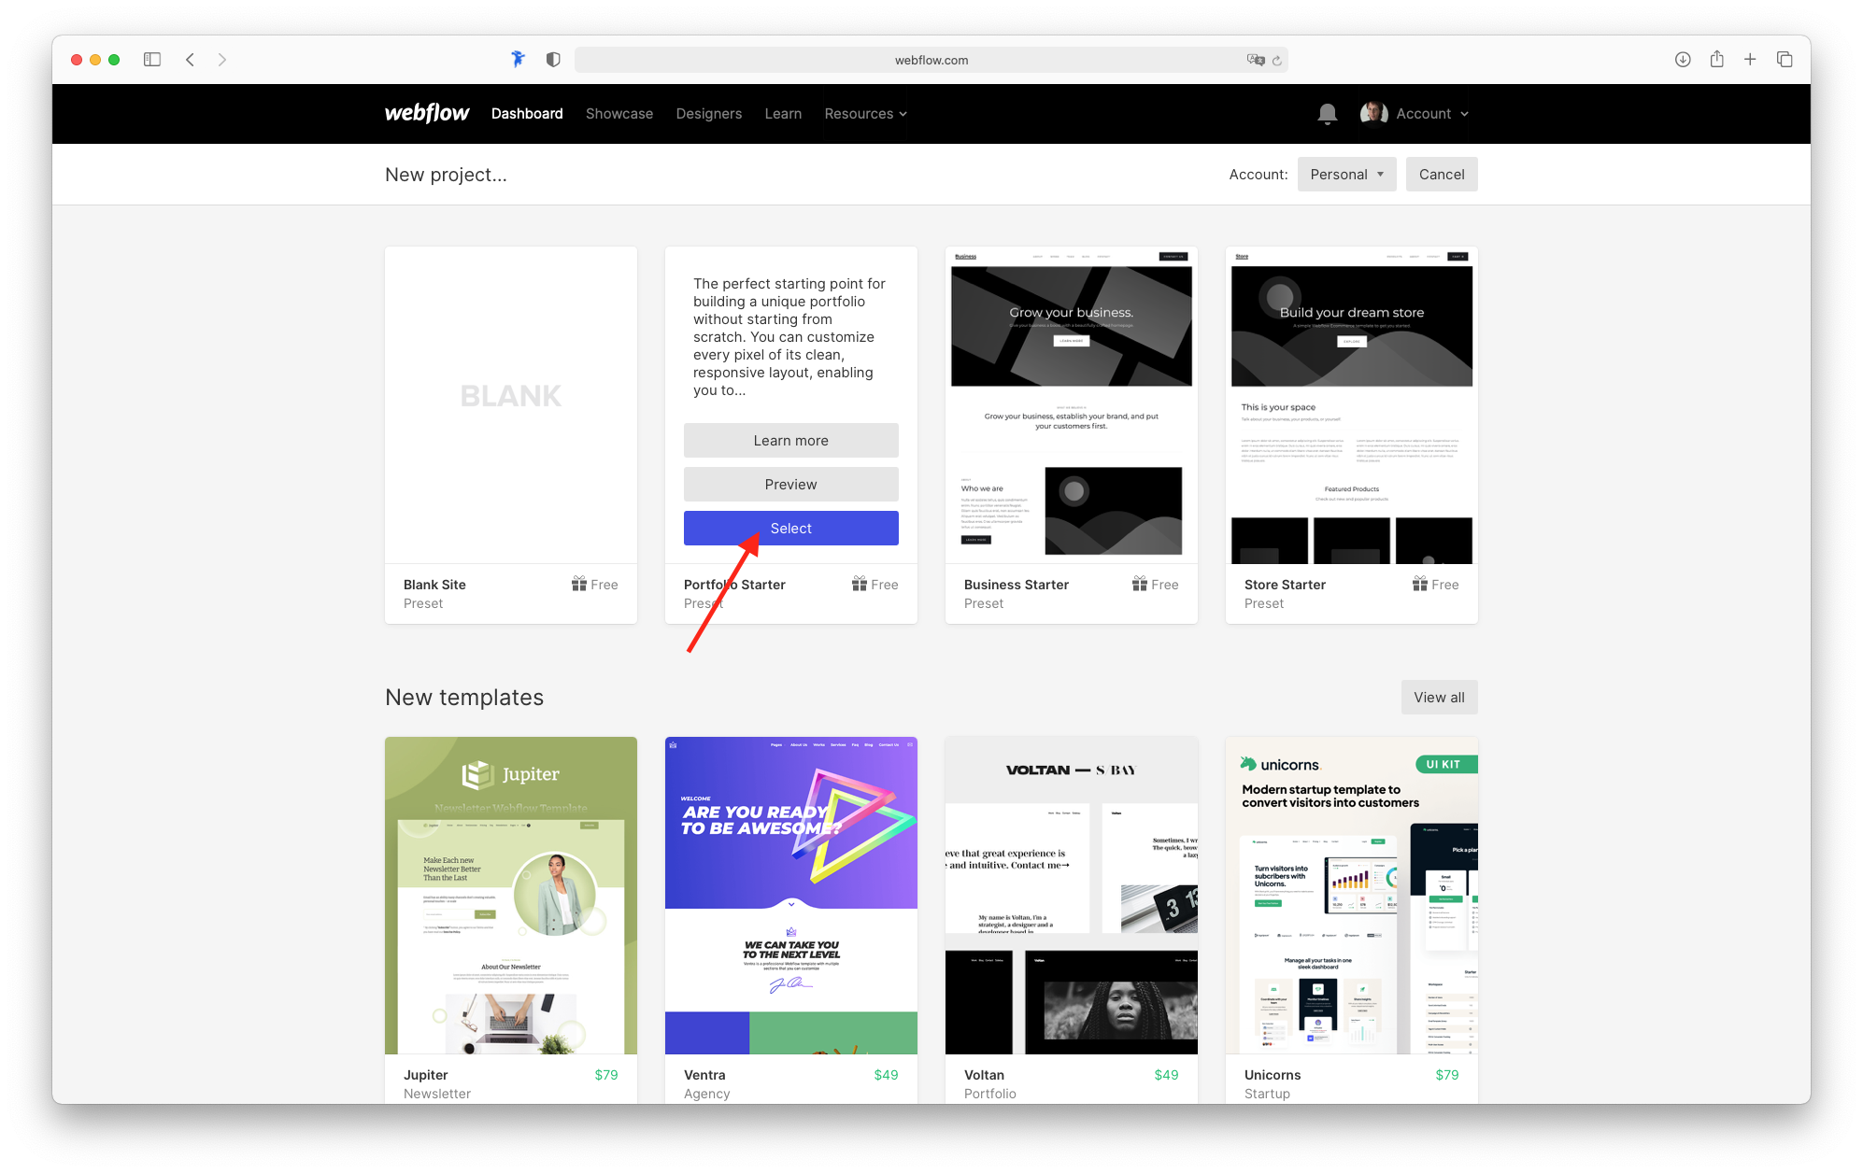Viewport: 1863px width, 1173px height.
Task: Toggle the browser sidebar icon
Action: tap(151, 59)
